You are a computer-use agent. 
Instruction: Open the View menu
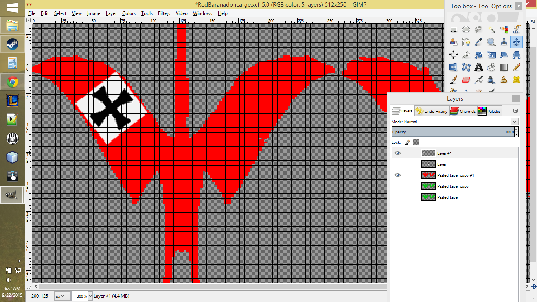pyautogui.click(x=77, y=13)
